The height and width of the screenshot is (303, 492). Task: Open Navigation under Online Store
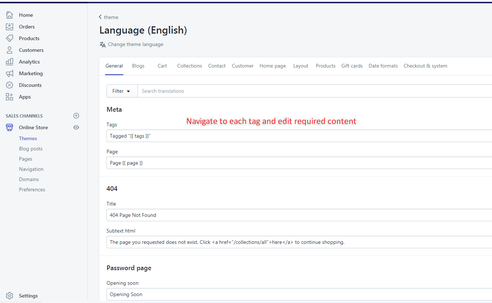coord(31,169)
